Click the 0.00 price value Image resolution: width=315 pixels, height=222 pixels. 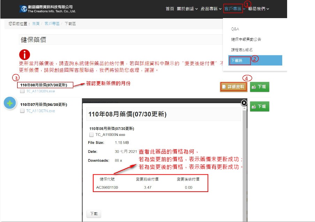point(189,187)
